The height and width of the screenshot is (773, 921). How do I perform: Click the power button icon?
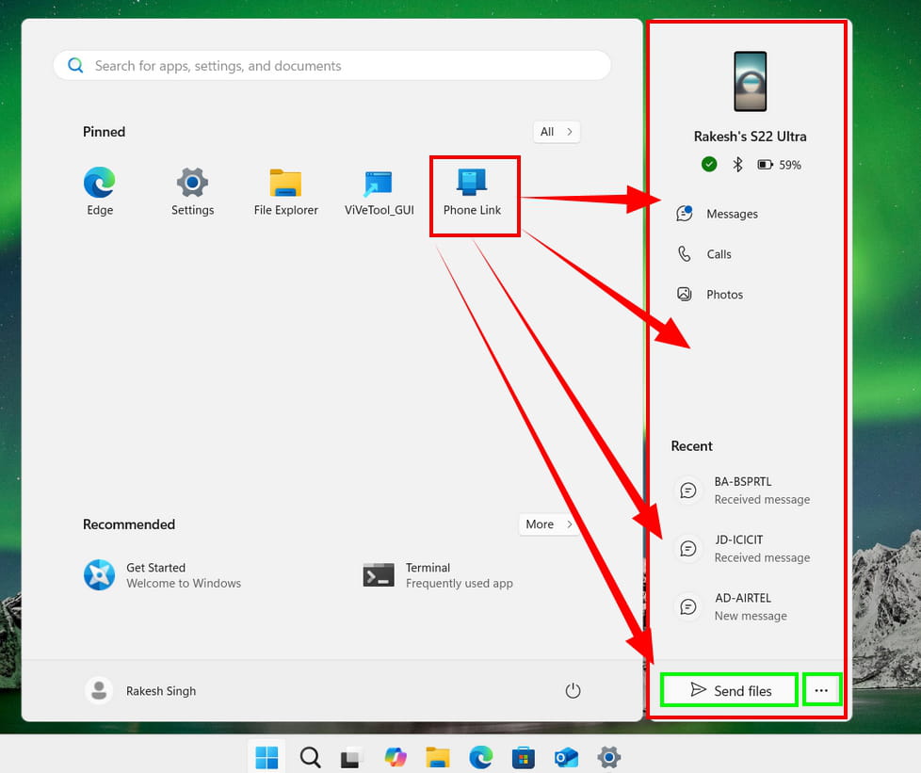pyautogui.click(x=573, y=691)
